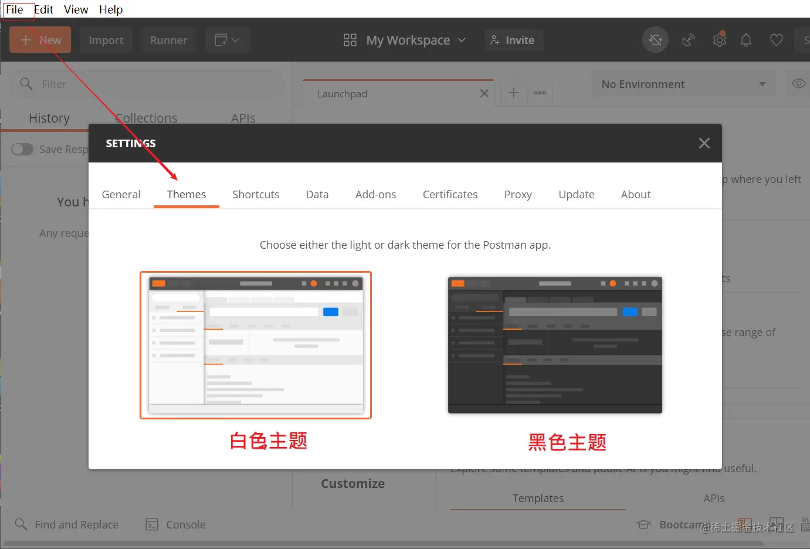
Task: Open the tab options ellipsis
Action: (540, 93)
